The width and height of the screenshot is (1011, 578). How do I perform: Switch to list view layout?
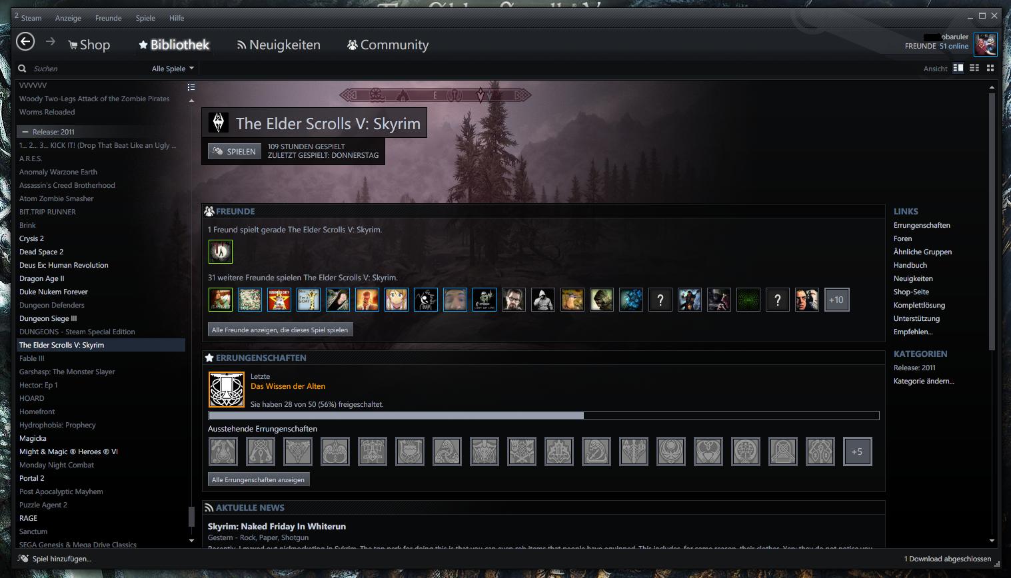point(974,68)
